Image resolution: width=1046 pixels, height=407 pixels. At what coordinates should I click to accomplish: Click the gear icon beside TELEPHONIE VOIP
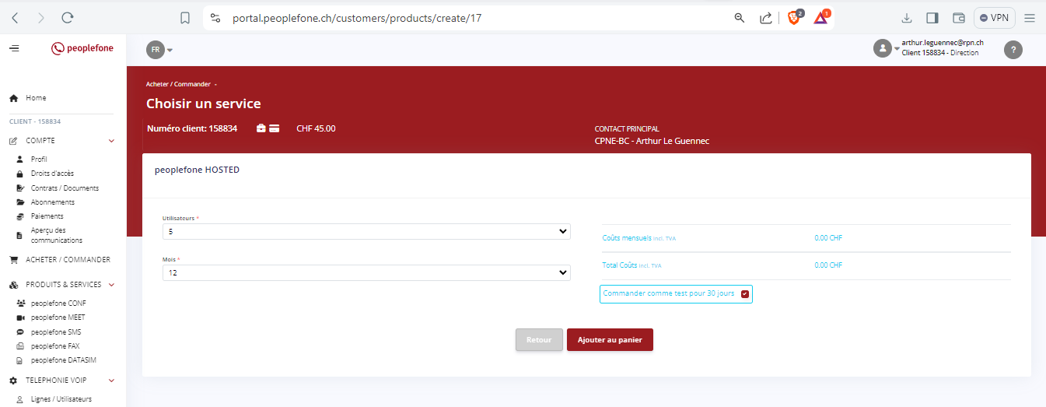point(13,381)
